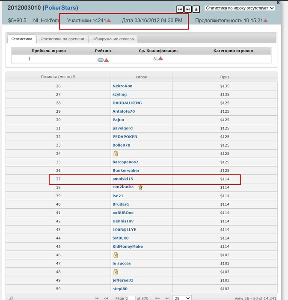The image size is (288, 300).
Task: Go to previous page of results
Action: click(x=106, y=298)
